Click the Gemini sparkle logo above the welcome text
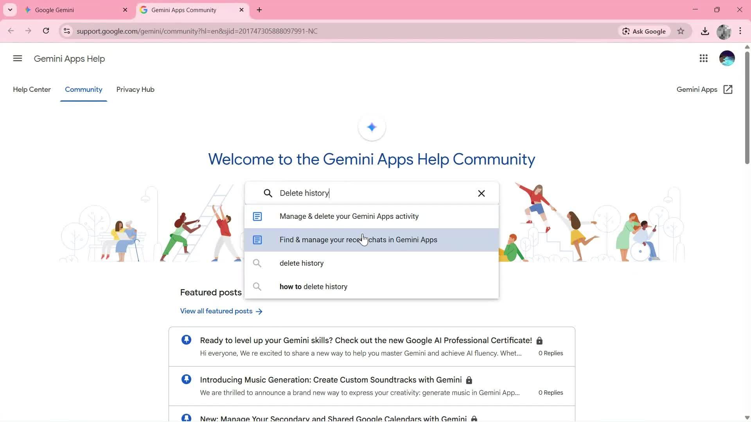This screenshot has width=751, height=422. click(372, 127)
